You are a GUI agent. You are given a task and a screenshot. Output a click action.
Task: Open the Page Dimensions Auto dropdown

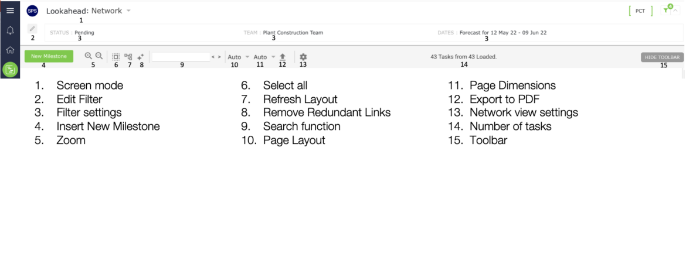click(x=264, y=57)
